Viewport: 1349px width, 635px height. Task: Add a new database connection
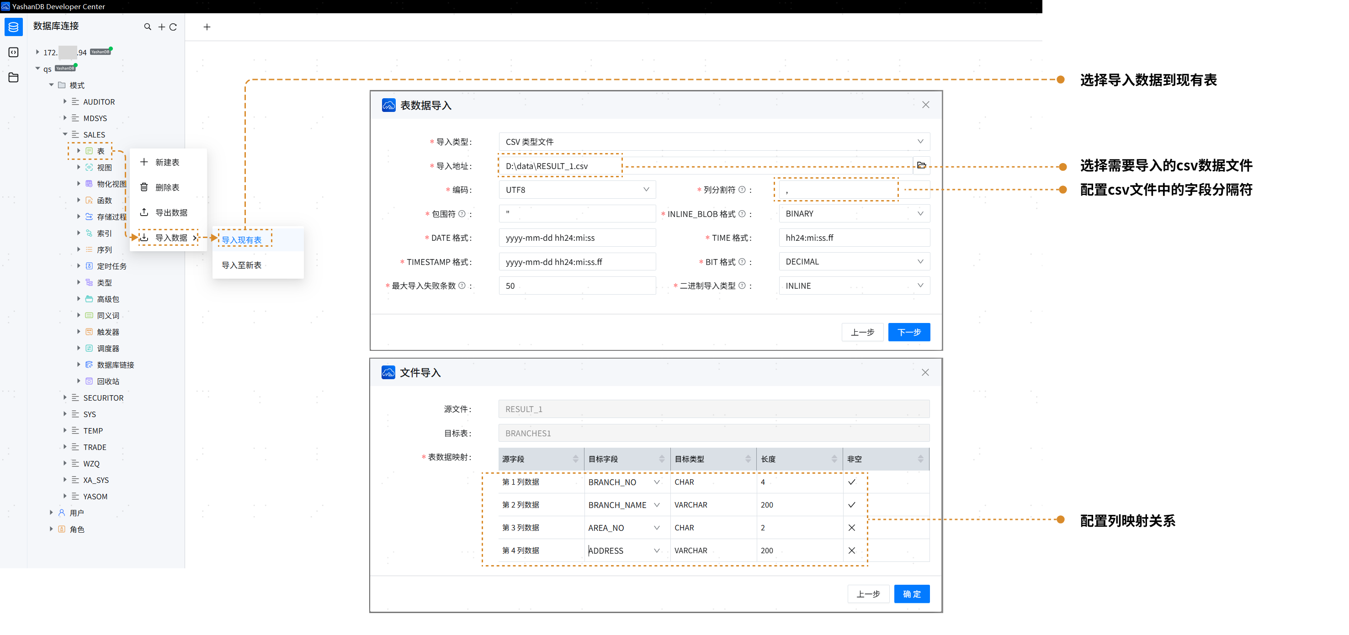tap(161, 26)
